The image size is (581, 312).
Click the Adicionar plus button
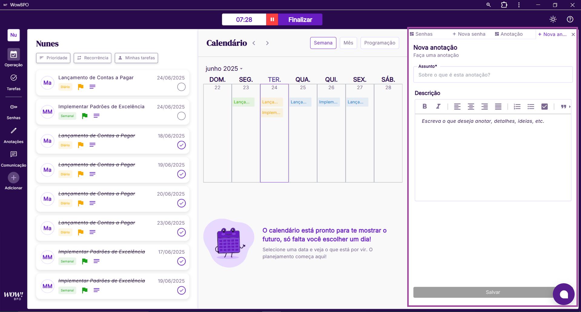pos(14,178)
